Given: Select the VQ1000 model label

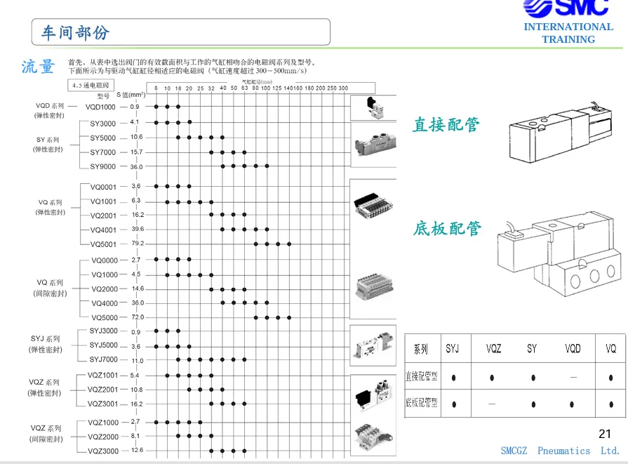Looking at the screenshot, I should click(105, 275).
